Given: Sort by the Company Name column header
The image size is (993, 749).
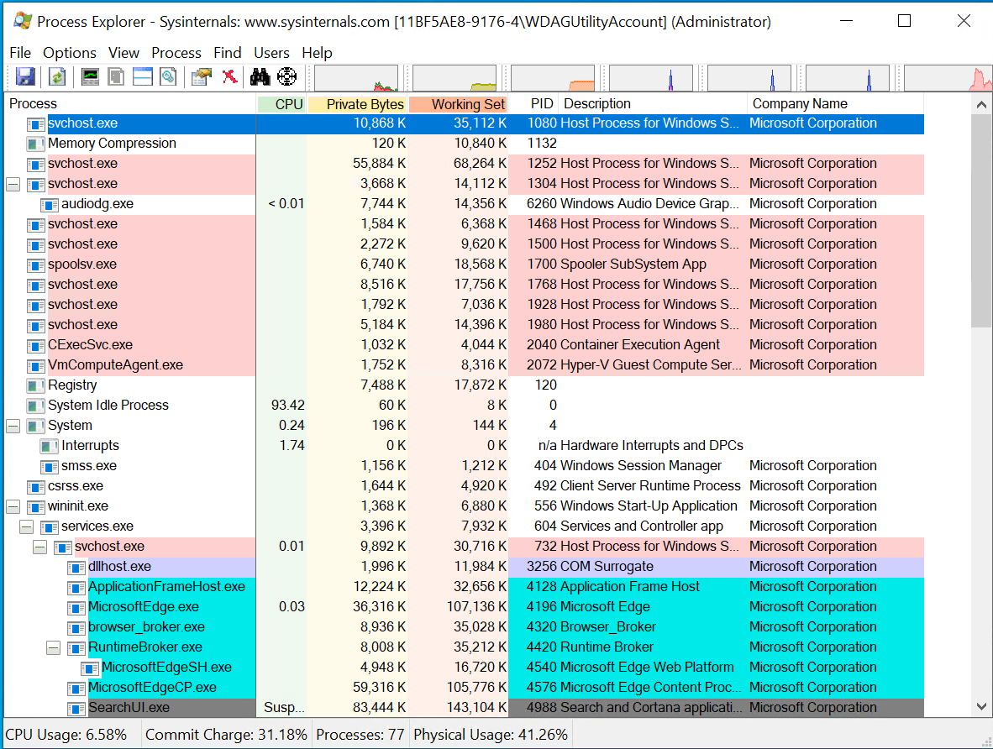Looking at the screenshot, I should point(835,104).
